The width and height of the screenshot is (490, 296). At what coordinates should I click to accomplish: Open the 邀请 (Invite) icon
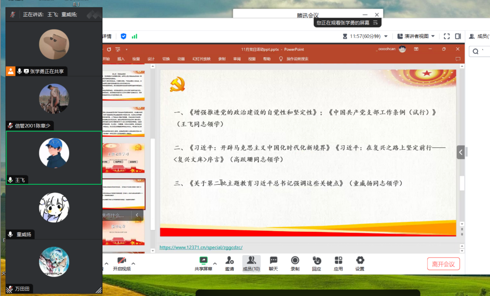pyautogui.click(x=230, y=263)
